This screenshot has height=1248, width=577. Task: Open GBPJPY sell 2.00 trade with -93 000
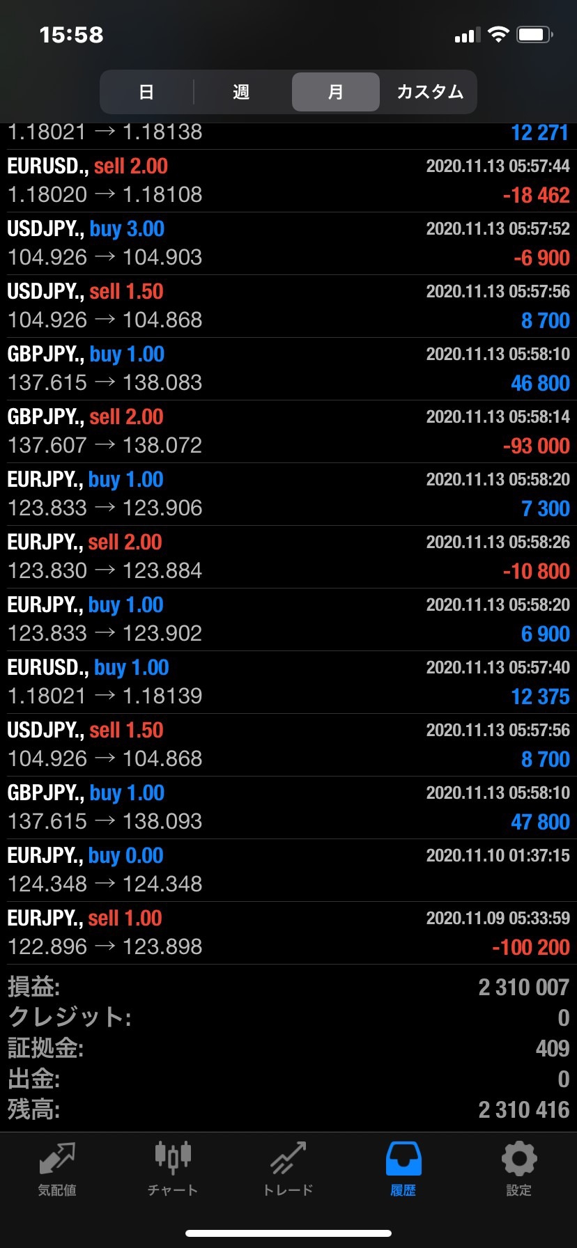[x=288, y=431]
